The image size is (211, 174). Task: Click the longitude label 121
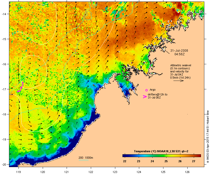[67, 172]
